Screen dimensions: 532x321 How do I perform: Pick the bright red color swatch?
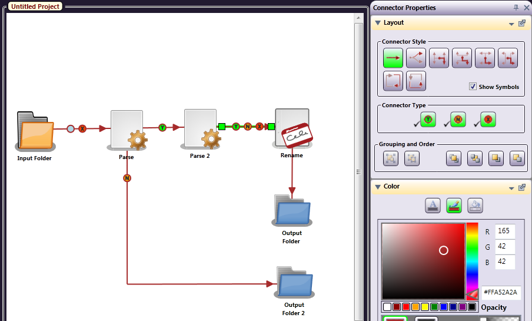pos(406,307)
